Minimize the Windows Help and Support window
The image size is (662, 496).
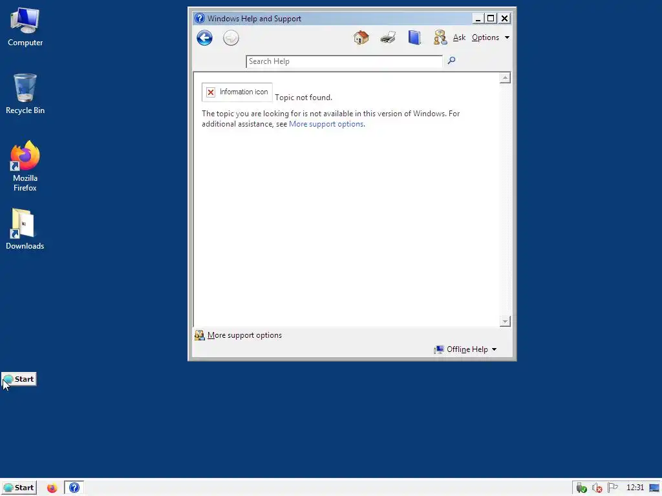478,19
